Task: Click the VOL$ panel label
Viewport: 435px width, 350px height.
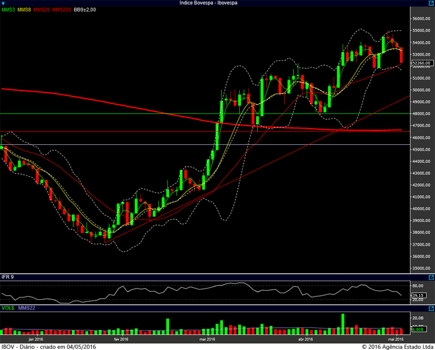Action: [x=8, y=308]
